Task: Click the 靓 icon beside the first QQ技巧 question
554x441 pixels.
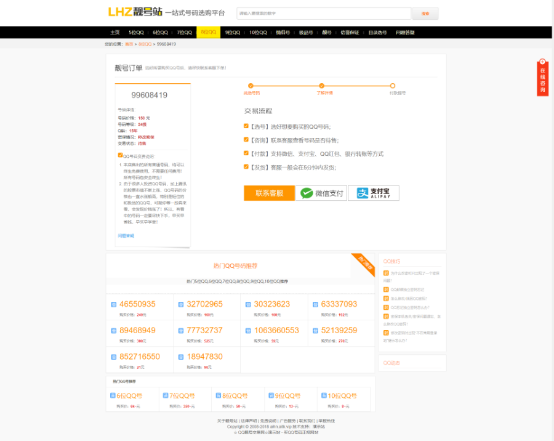Action: [x=386, y=273]
